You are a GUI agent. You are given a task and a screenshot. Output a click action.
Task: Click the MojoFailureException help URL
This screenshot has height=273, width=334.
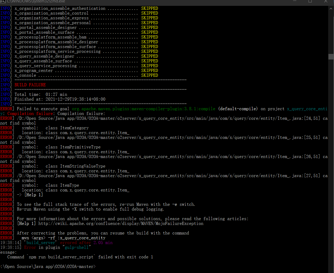point(121,224)
